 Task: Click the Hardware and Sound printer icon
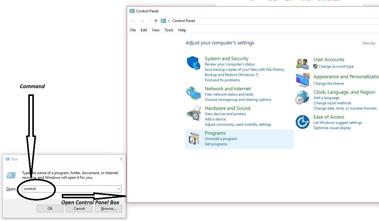[x=194, y=113]
